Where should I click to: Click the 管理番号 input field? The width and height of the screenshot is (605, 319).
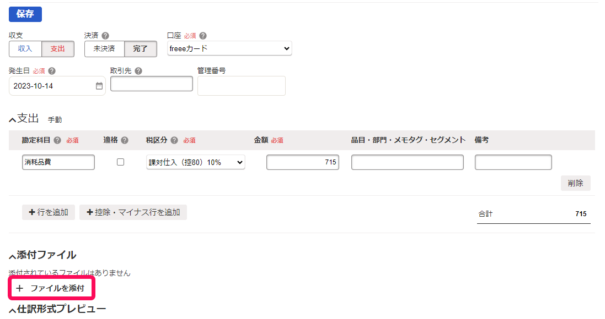(x=242, y=86)
